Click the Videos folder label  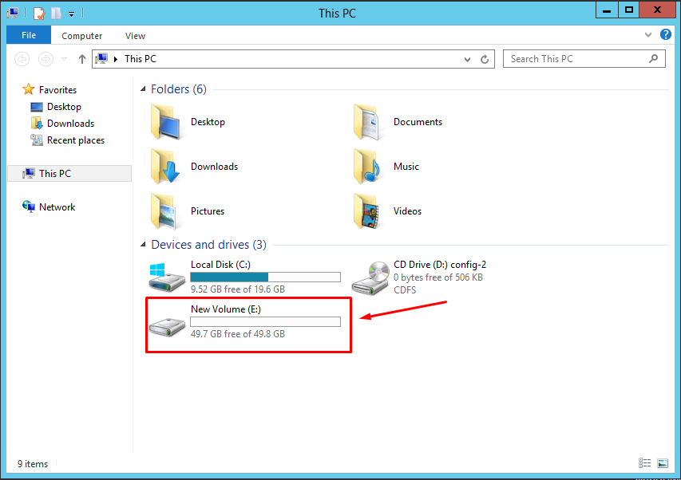pyautogui.click(x=407, y=211)
